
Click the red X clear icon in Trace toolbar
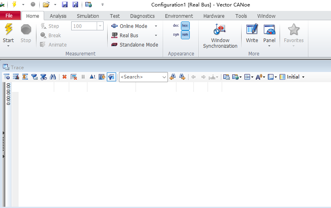coord(64,77)
